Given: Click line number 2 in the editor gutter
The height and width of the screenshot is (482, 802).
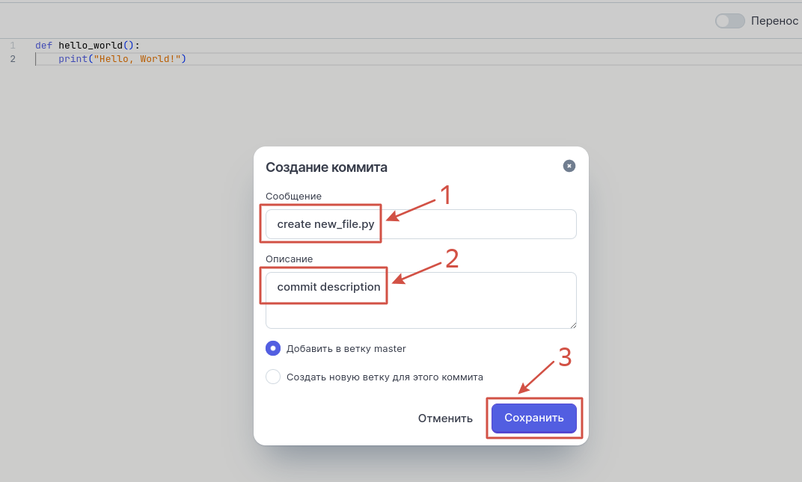Looking at the screenshot, I should coord(13,59).
